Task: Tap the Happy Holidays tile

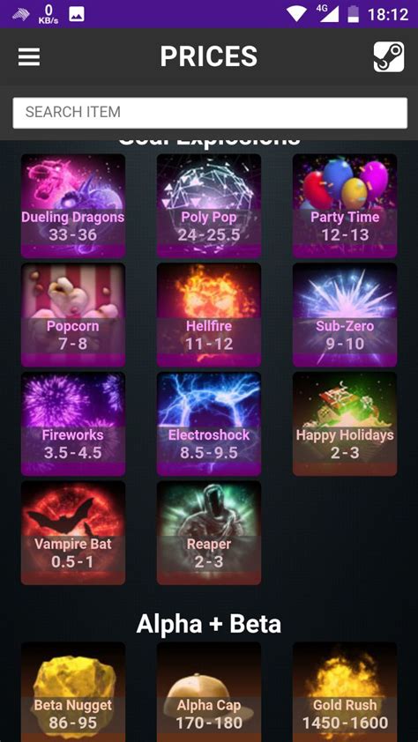Action: click(x=345, y=424)
